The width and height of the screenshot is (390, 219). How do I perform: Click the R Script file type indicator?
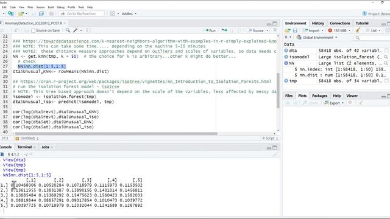[269, 138]
